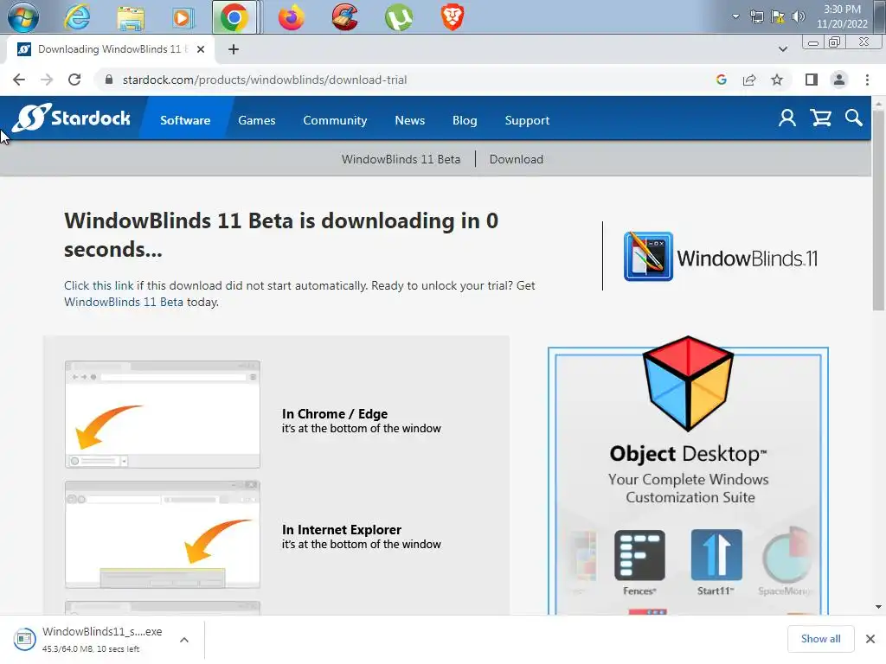Open the Windows Start orb
Screen dimensions: 886x664
(x=22, y=17)
